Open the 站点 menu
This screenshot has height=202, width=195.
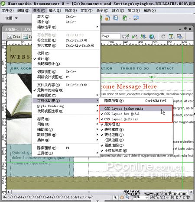tap(118, 10)
